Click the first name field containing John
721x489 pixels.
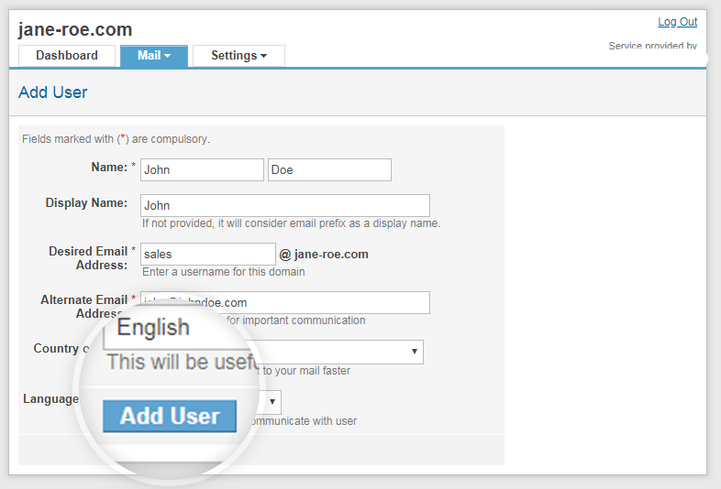(202, 169)
